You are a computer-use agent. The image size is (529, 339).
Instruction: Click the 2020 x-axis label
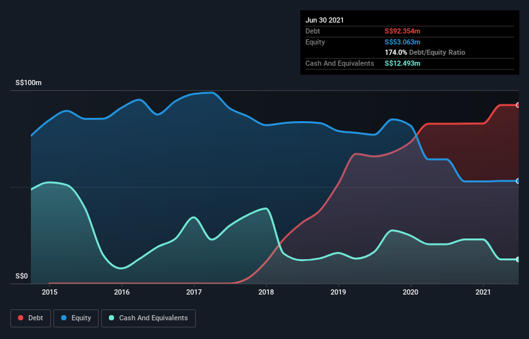410,292
